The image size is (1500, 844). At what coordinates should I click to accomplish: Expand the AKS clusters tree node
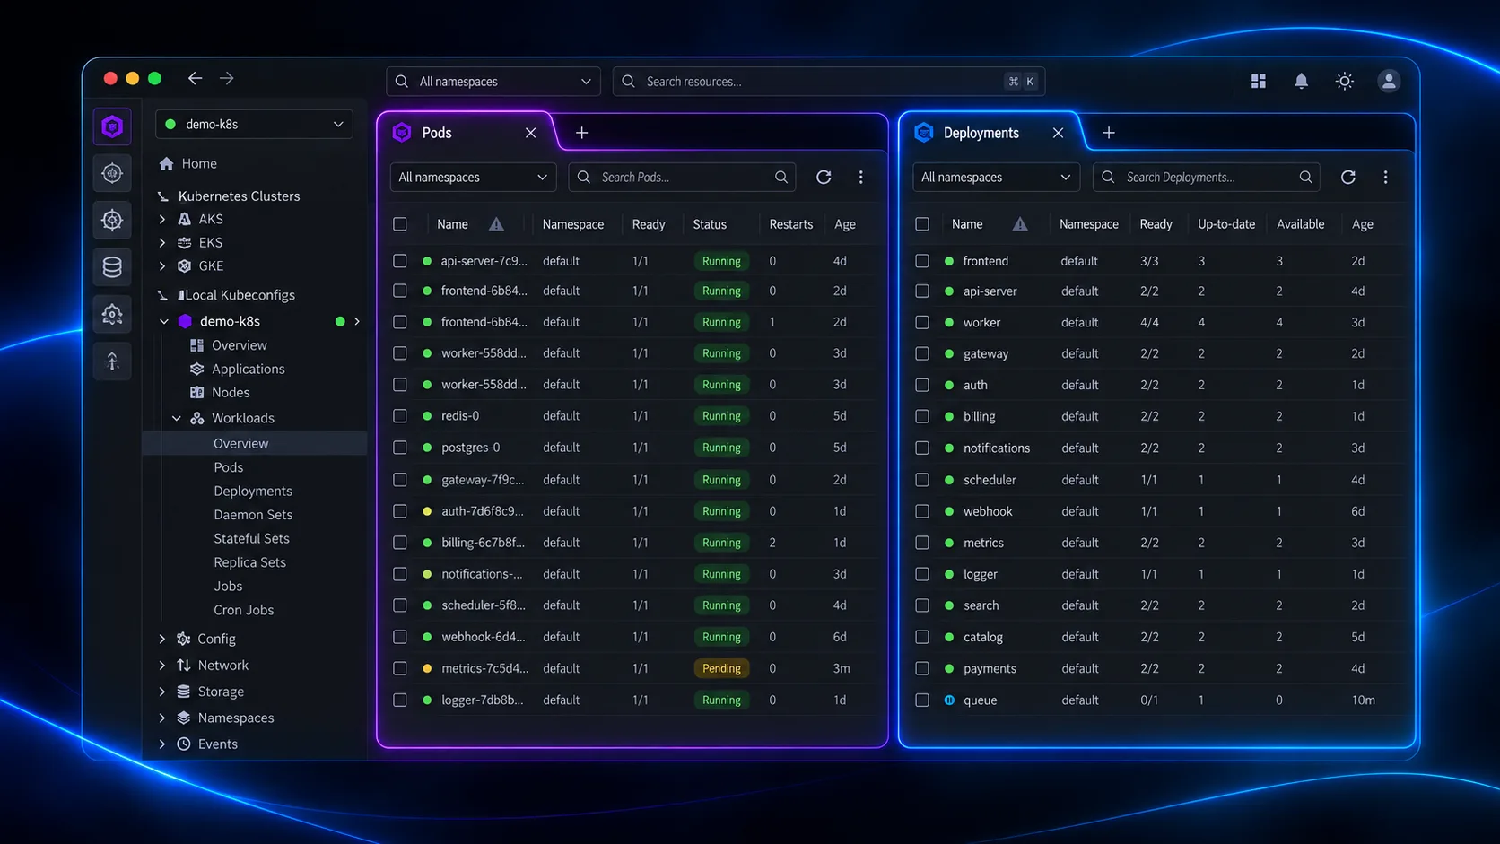coord(162,219)
